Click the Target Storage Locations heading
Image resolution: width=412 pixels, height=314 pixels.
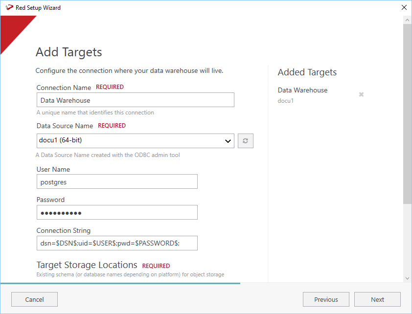tap(87, 265)
